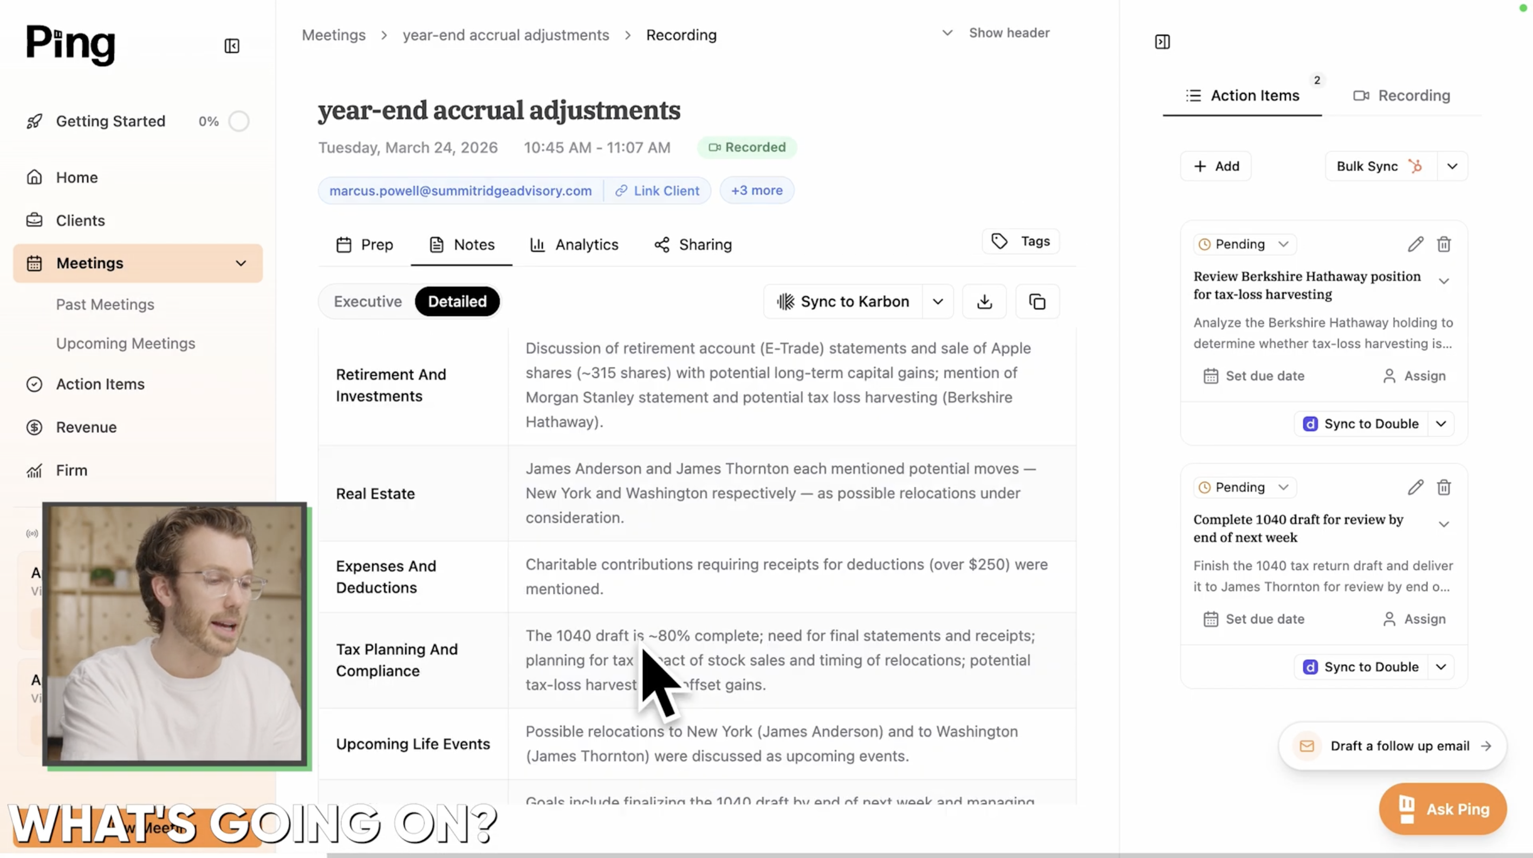
Task: Set due date on Berkshire Hathaway item
Action: point(1253,376)
